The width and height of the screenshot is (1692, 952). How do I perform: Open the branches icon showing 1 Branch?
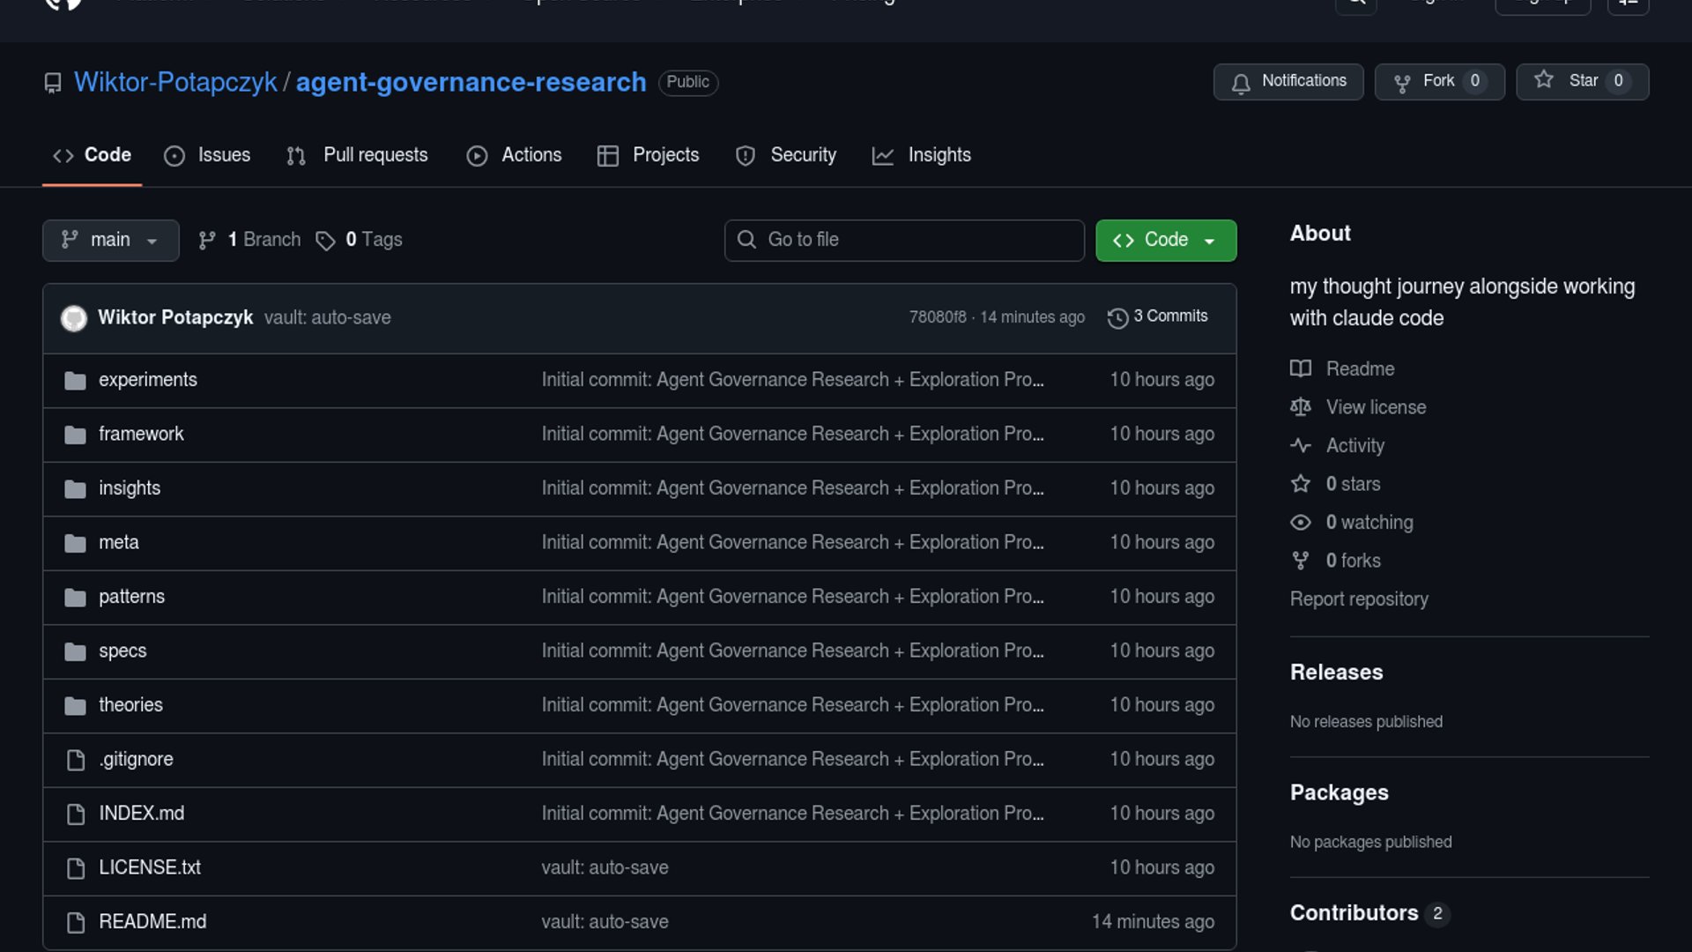coord(207,241)
